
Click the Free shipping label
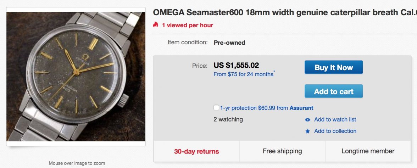(x=282, y=151)
